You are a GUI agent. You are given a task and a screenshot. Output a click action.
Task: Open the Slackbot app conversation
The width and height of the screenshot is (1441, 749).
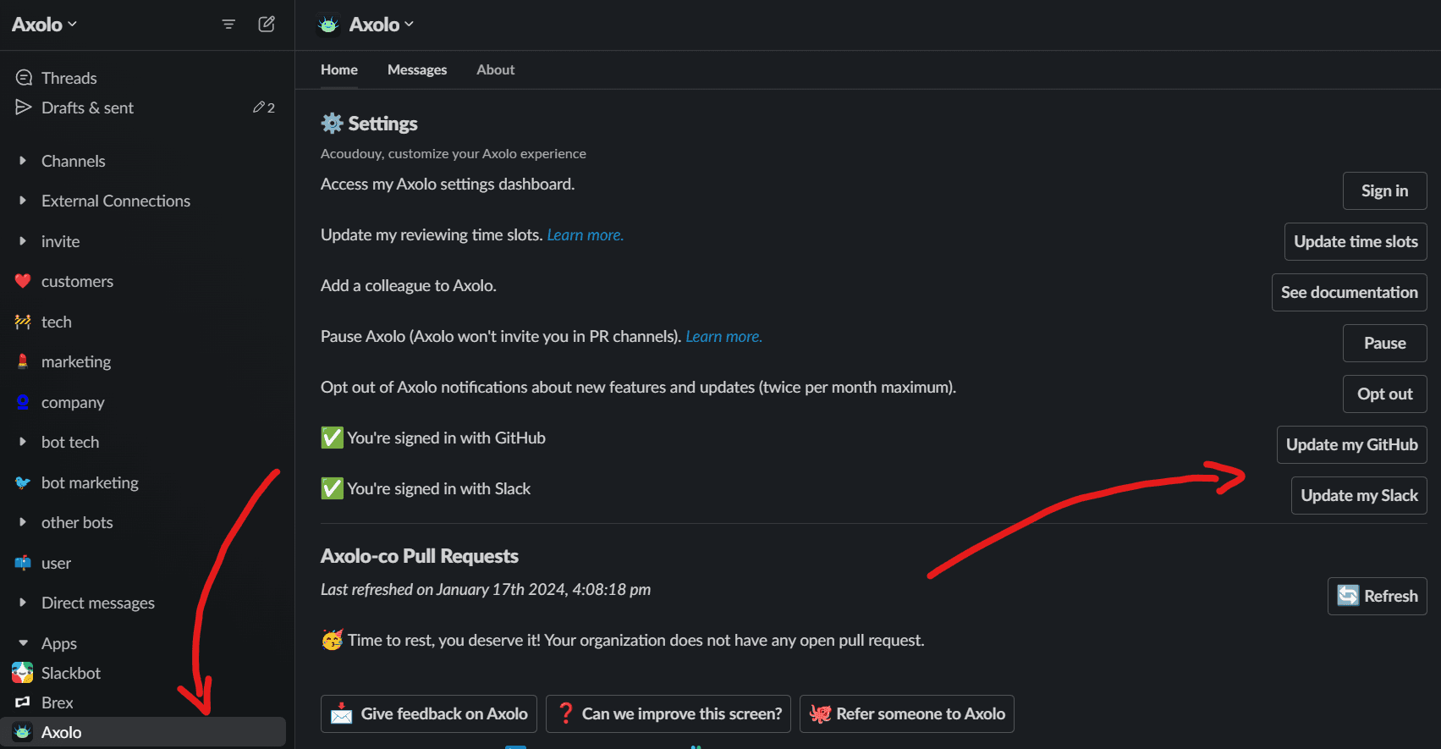point(70,673)
